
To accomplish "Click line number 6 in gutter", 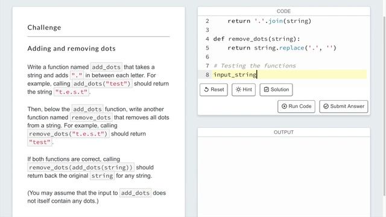I will [x=207, y=57].
